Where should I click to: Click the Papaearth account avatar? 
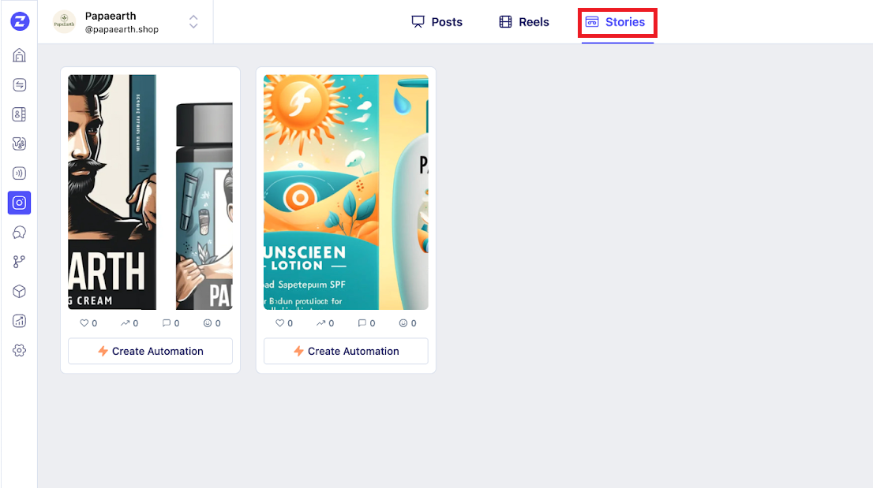[x=64, y=21]
